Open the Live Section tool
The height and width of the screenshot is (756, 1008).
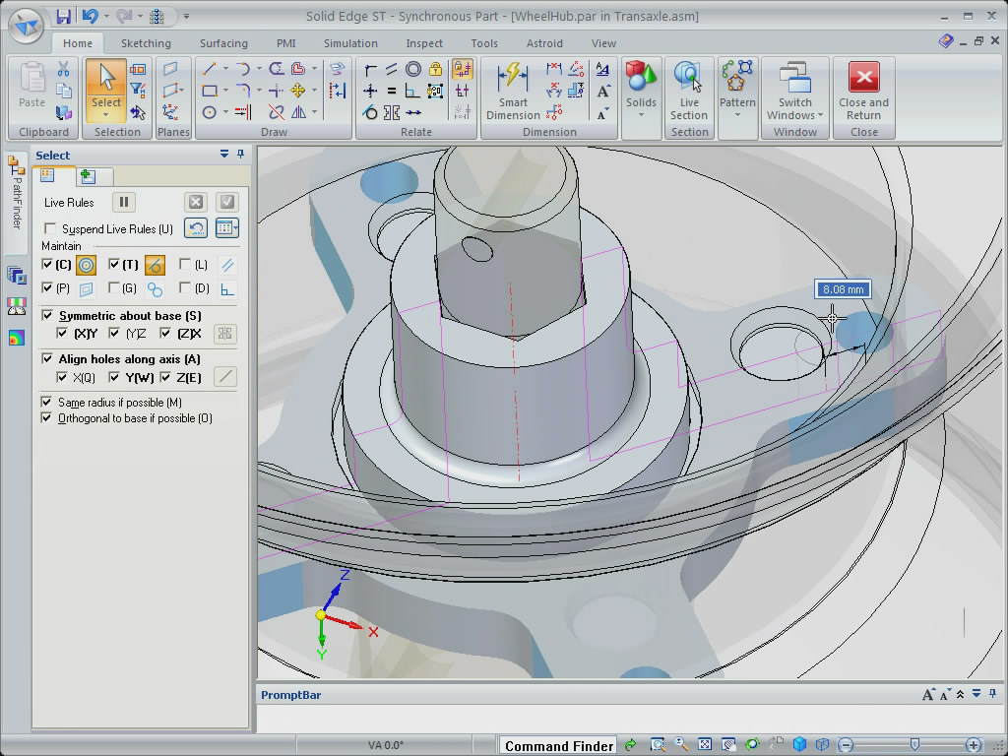pos(688,92)
